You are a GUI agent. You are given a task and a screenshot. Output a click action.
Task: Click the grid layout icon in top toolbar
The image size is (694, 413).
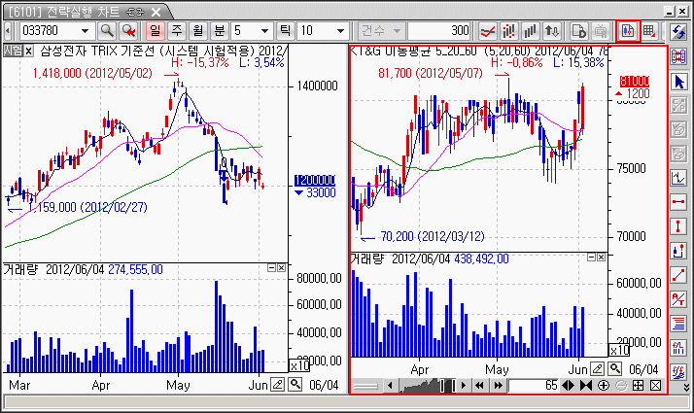(648, 30)
